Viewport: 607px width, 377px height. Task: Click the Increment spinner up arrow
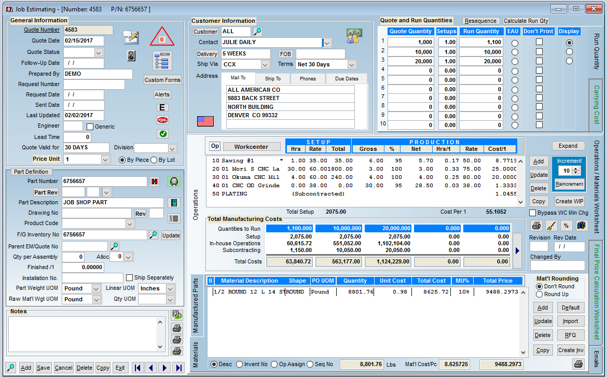(575, 169)
